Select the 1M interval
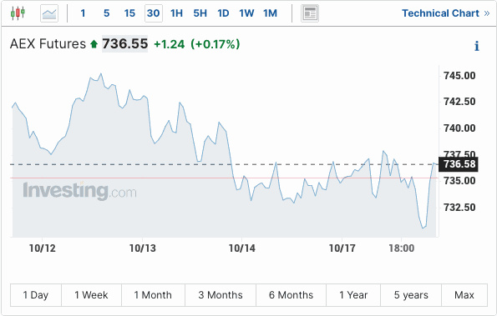Screen dimensions: 497x316 (270, 13)
